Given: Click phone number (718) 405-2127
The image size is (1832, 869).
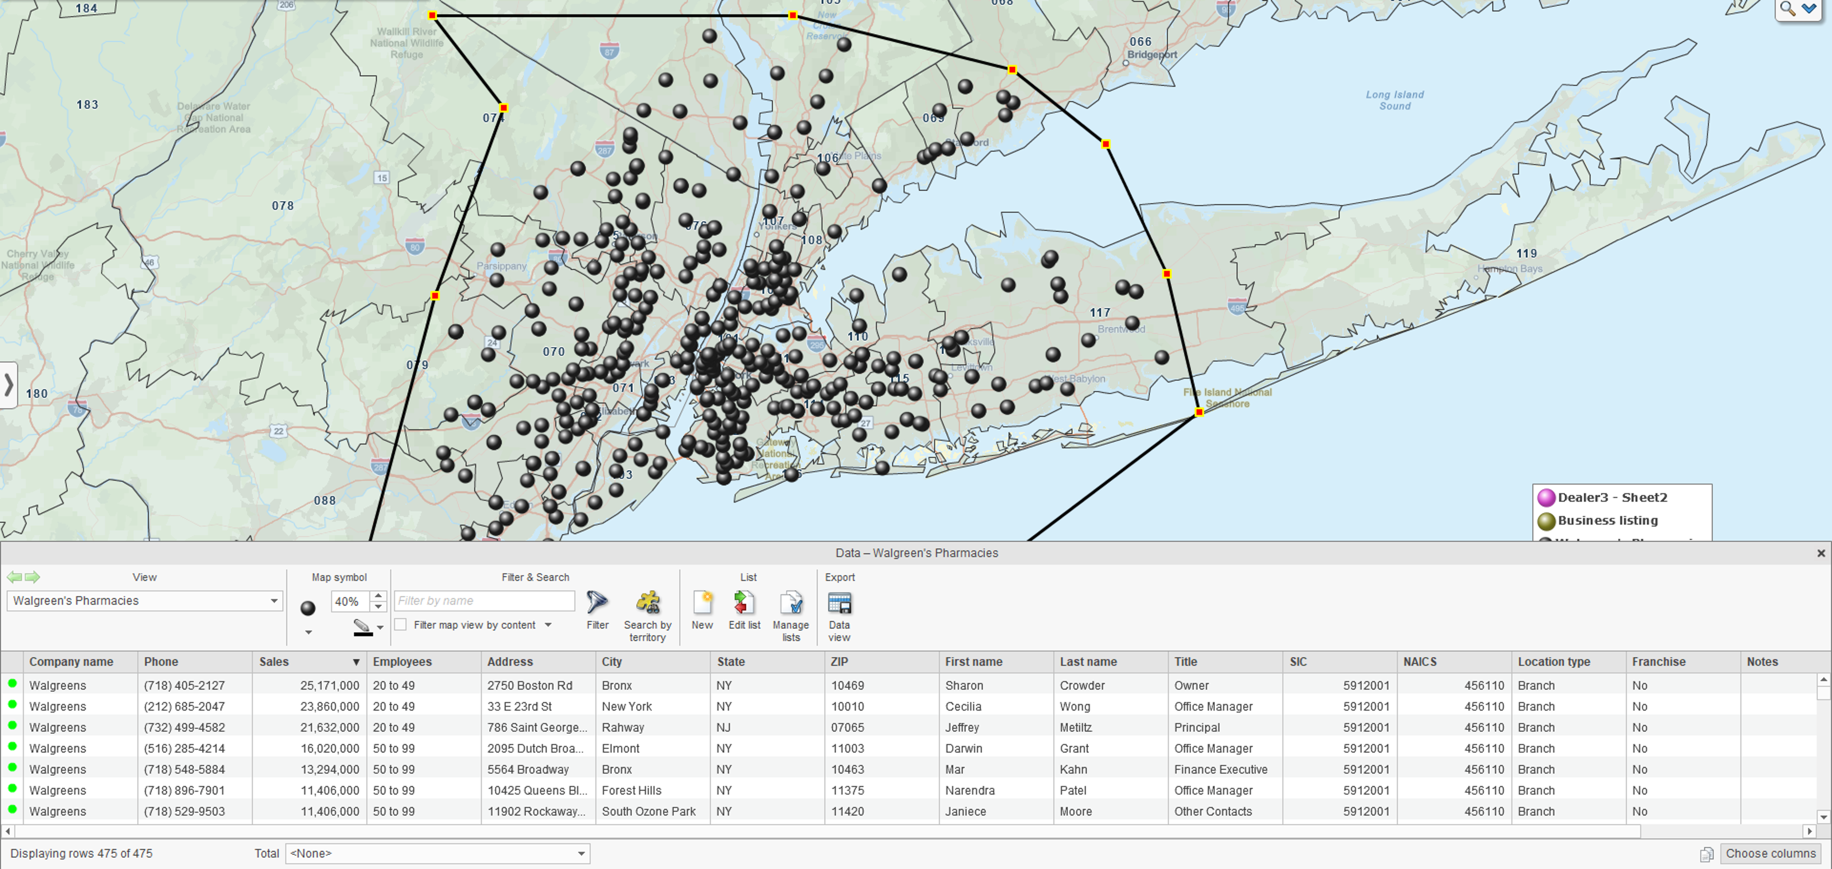Looking at the screenshot, I should [x=184, y=685].
